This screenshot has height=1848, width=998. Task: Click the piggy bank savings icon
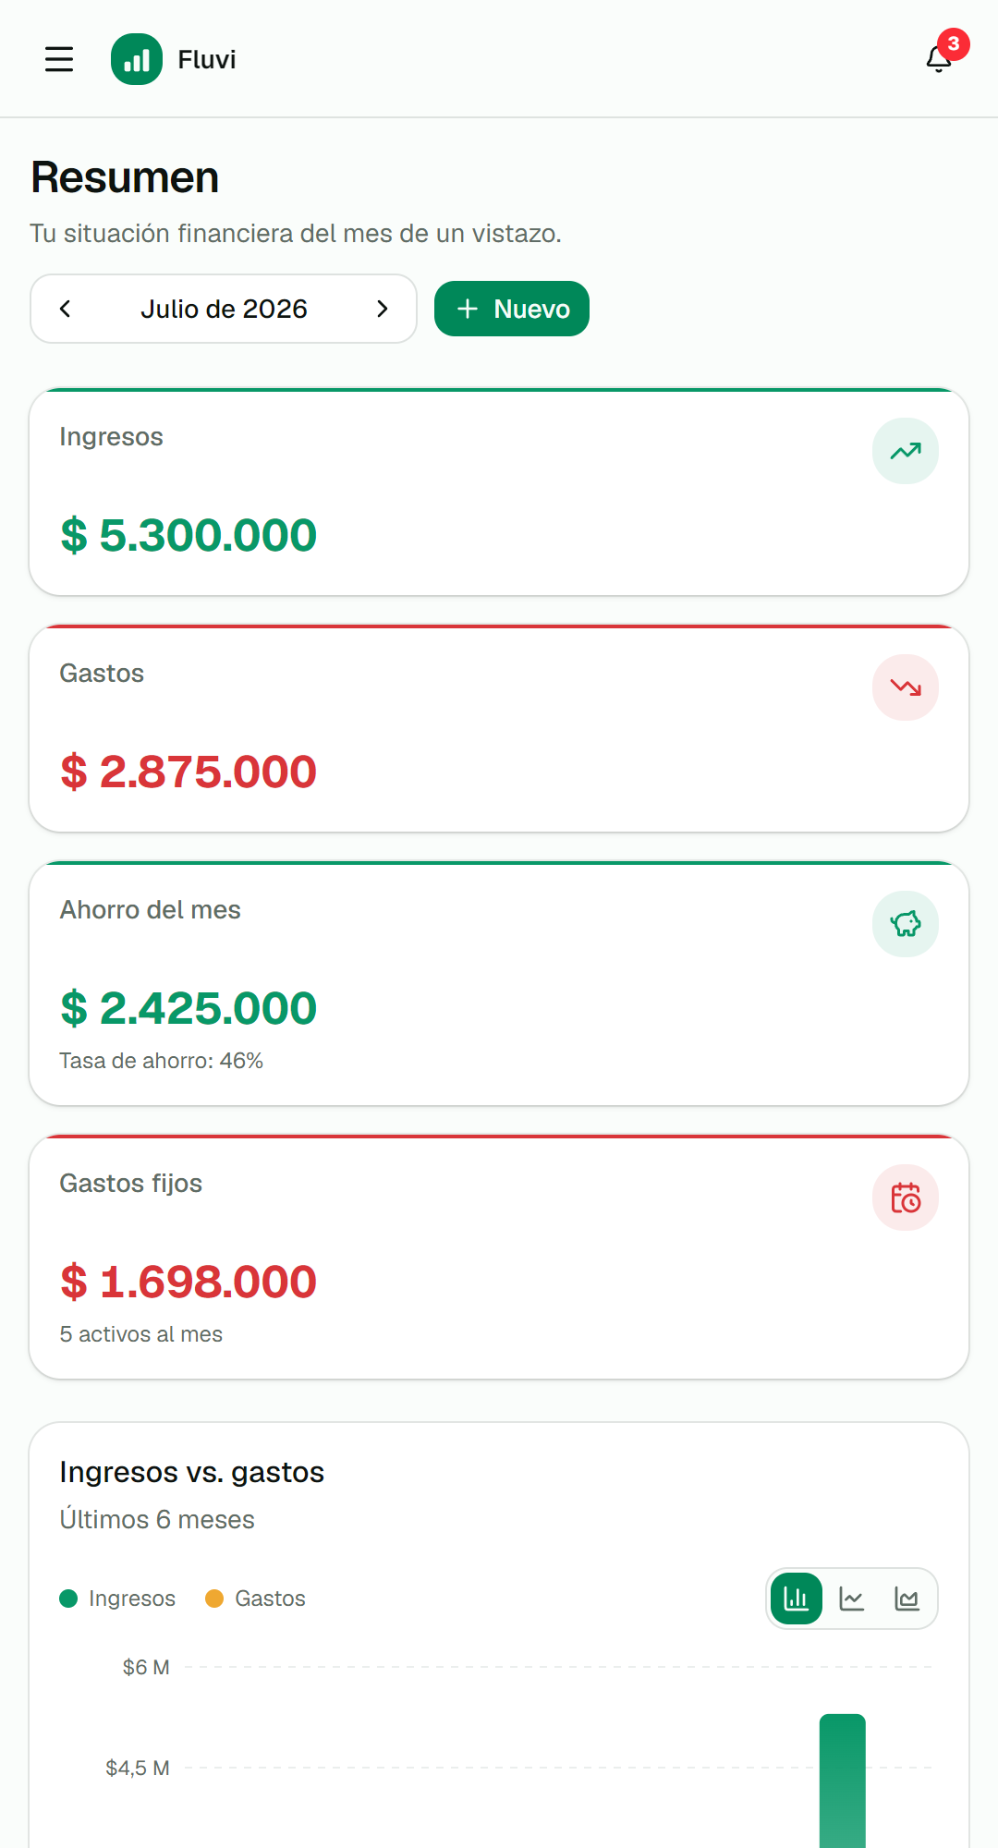click(906, 924)
